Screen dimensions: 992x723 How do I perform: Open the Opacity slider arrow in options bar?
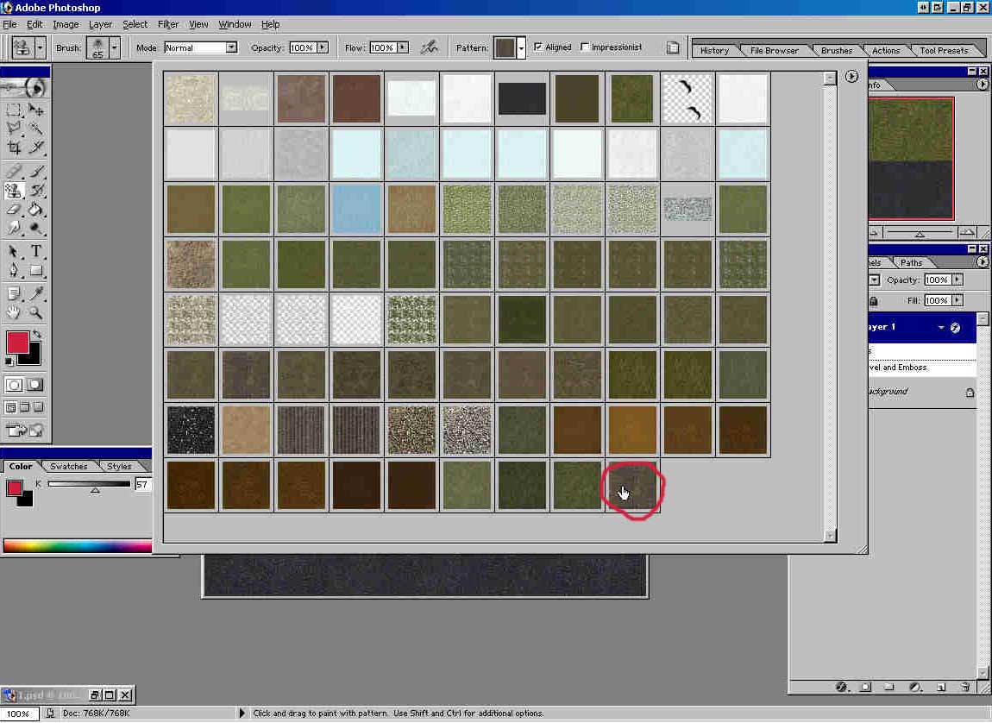point(323,47)
